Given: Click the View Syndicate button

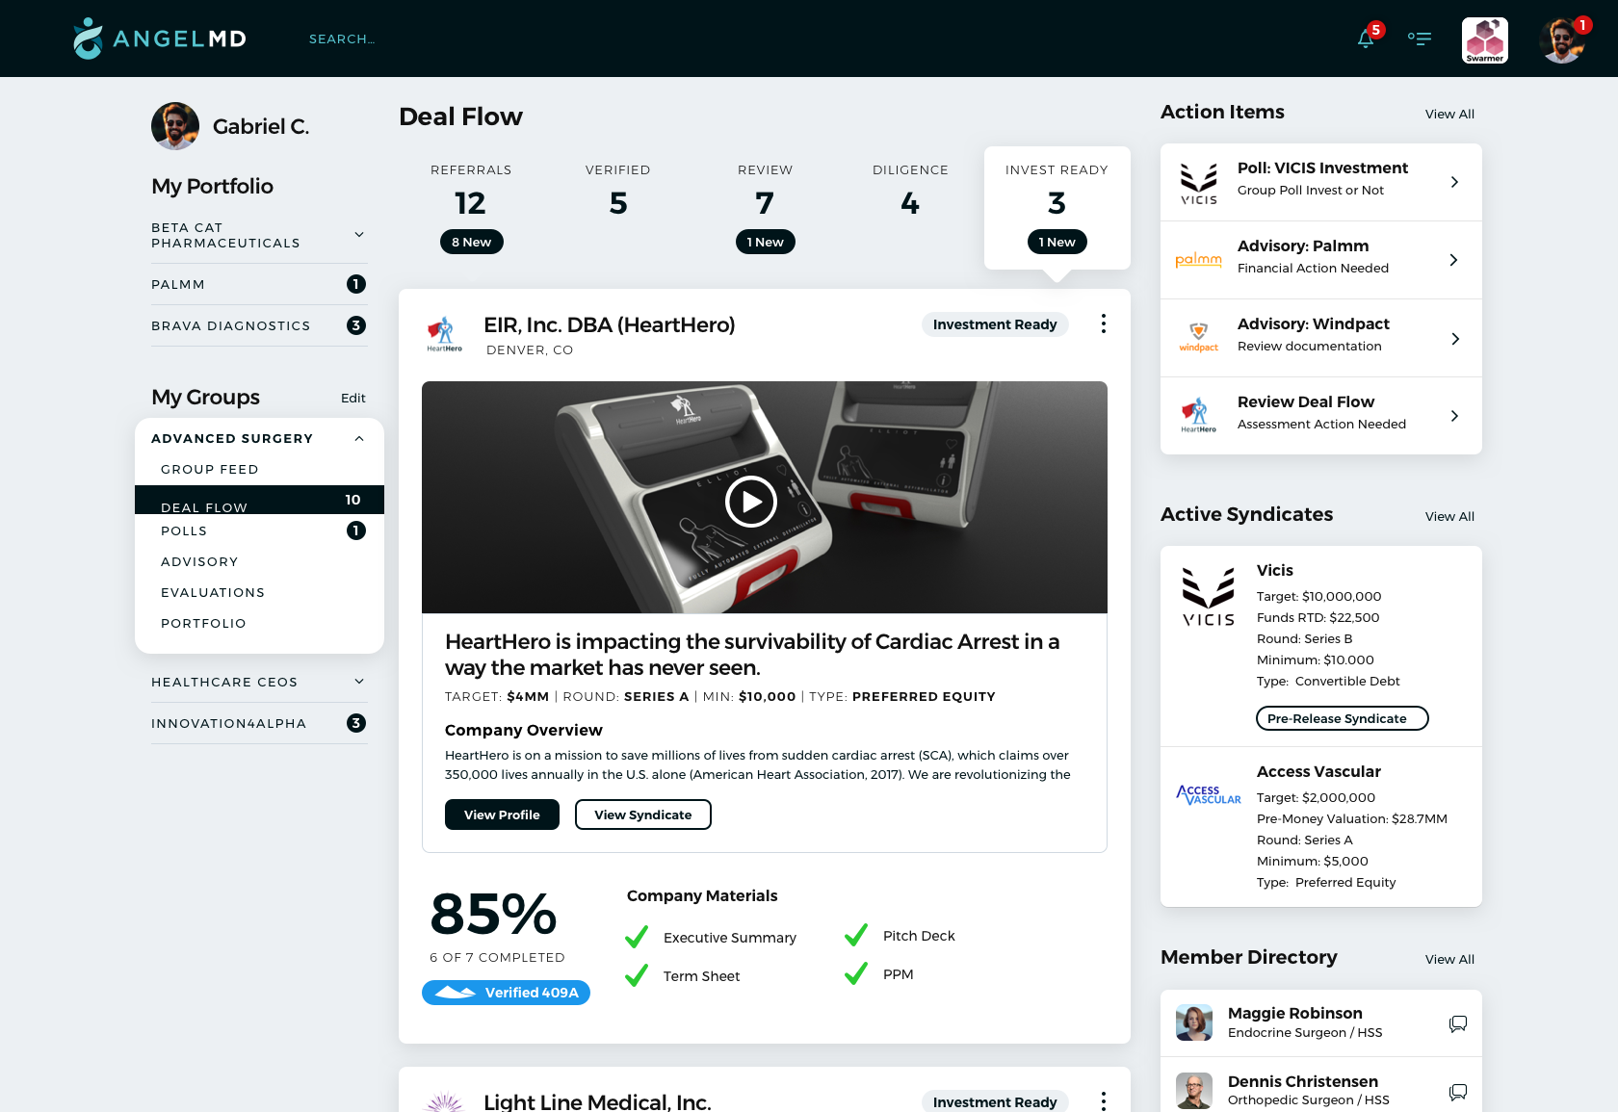Looking at the screenshot, I should [x=643, y=815].
